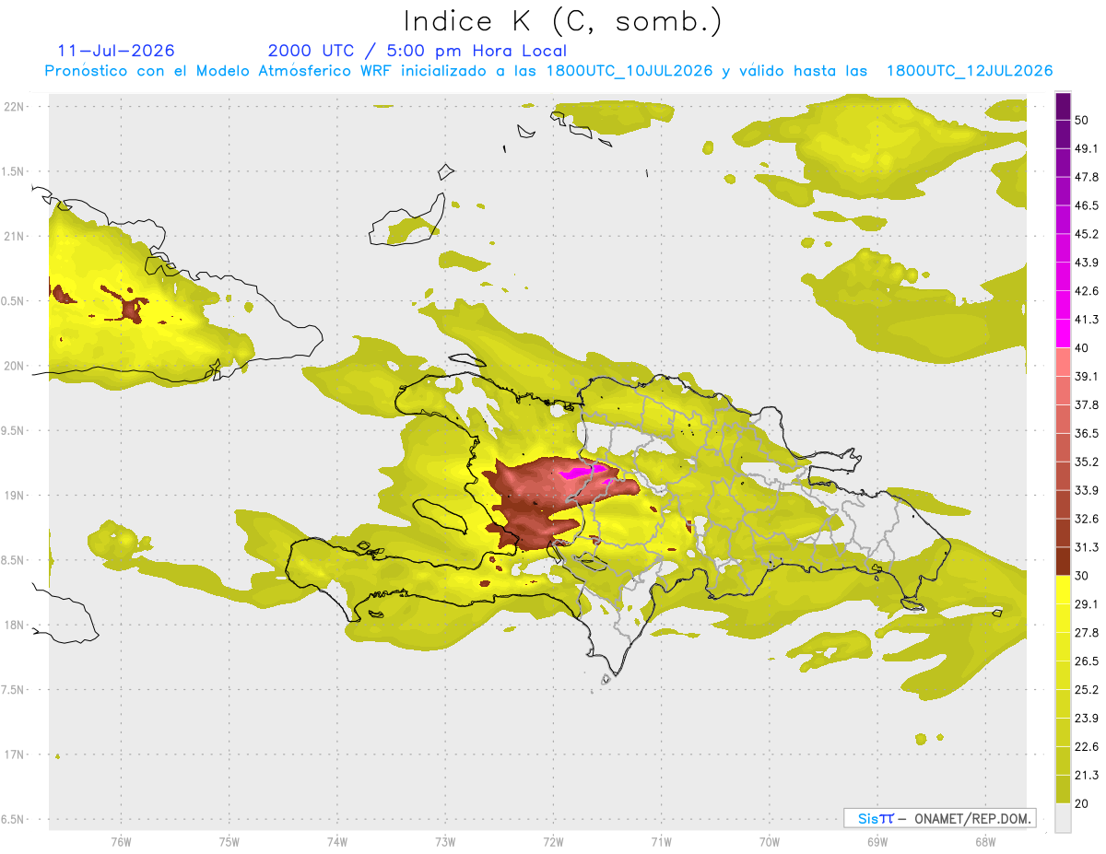
Task: Click the colorbar value "32.6"
Action: click(1087, 519)
